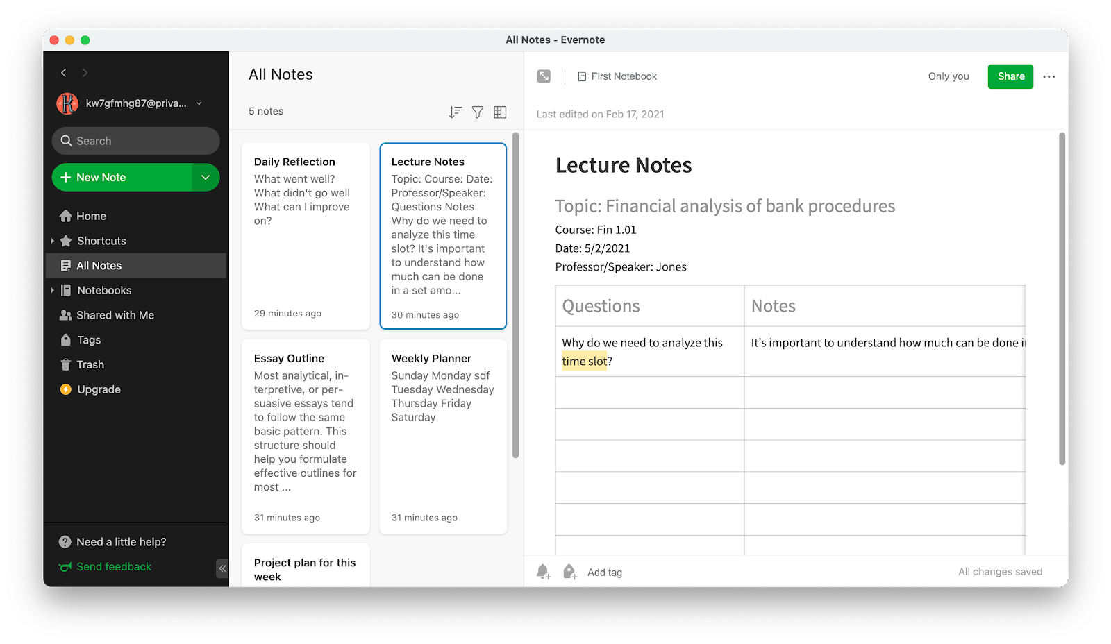The height and width of the screenshot is (644, 1111).
Task: Open the Weekly Planner note card
Action: (x=443, y=437)
